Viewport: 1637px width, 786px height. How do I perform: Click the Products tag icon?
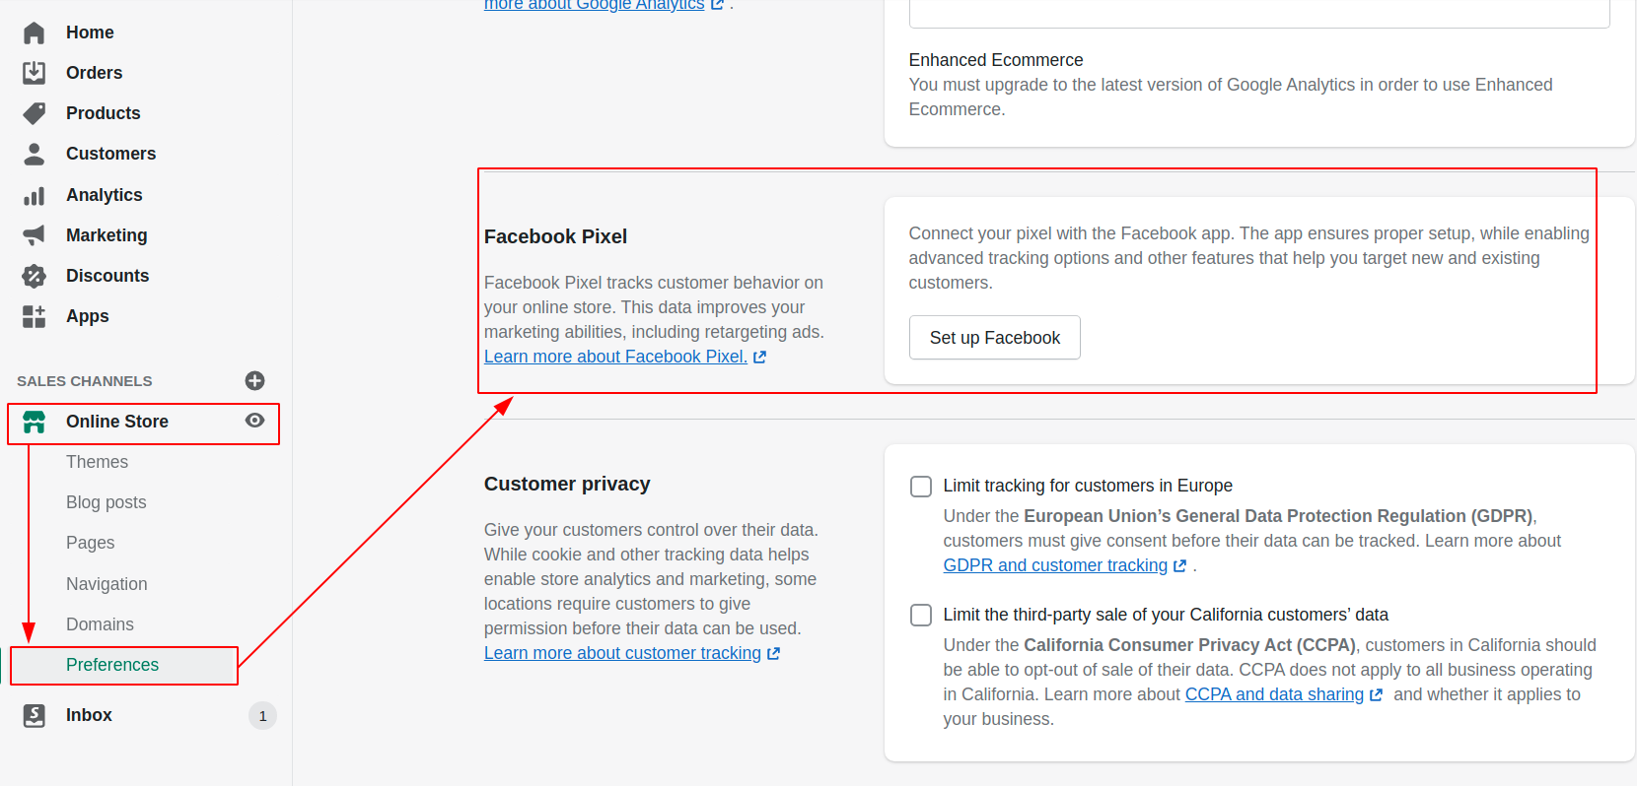(x=34, y=113)
